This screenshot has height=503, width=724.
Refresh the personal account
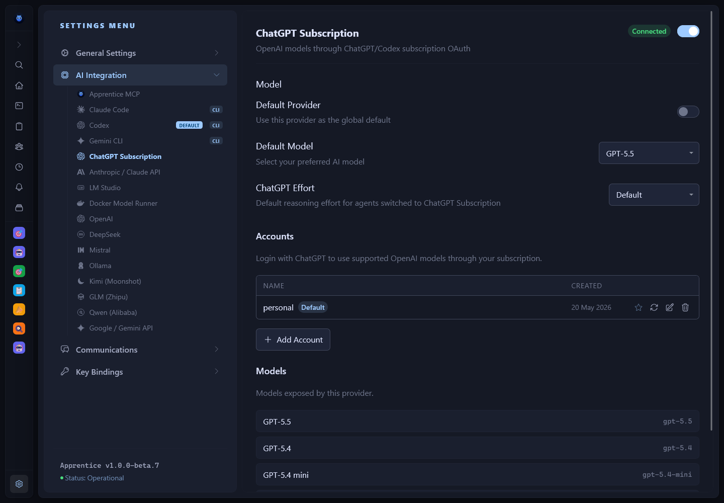(654, 307)
